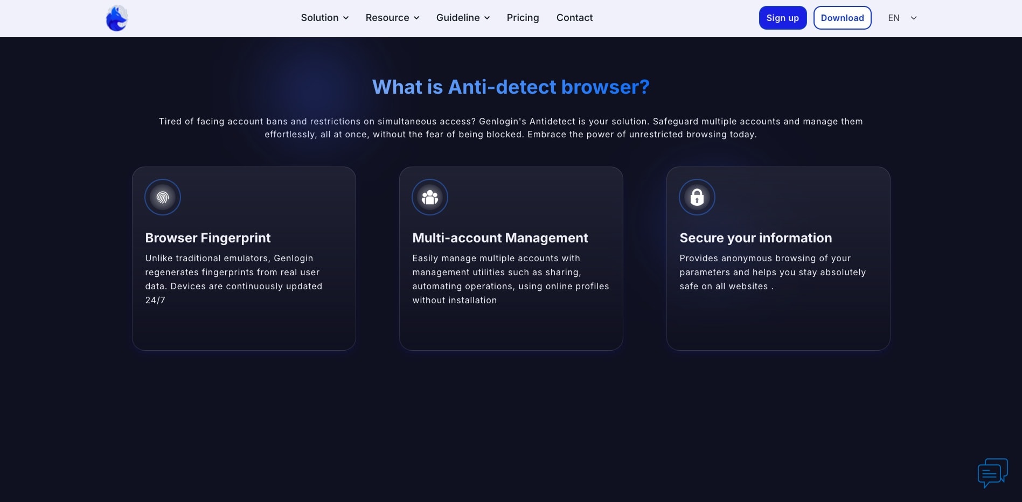Click the Secure your information card title
1022x502 pixels.
click(x=755, y=238)
